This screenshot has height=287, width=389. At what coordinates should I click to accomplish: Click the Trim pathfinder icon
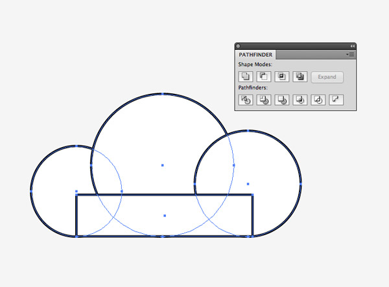(264, 100)
